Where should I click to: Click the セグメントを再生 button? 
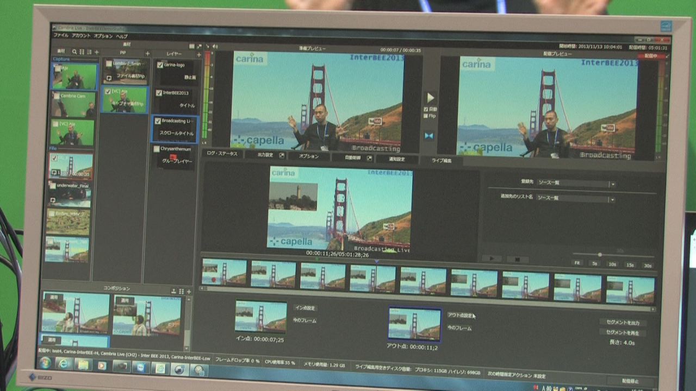tap(623, 332)
